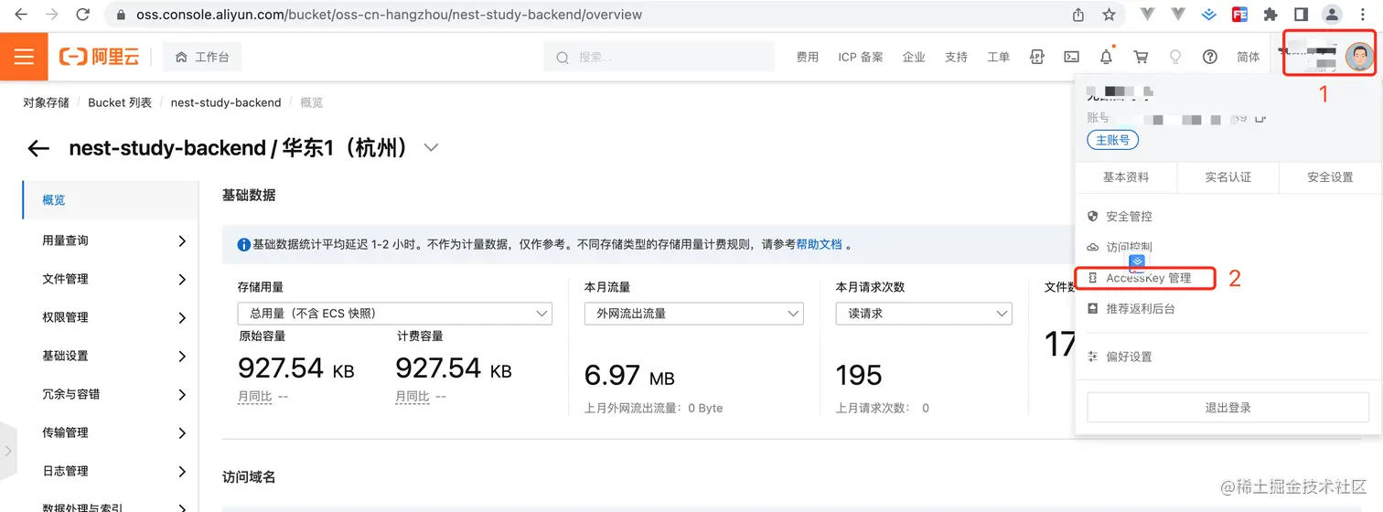The height and width of the screenshot is (512, 1383).
Task: Open the 支持 menu
Action: pos(956,57)
